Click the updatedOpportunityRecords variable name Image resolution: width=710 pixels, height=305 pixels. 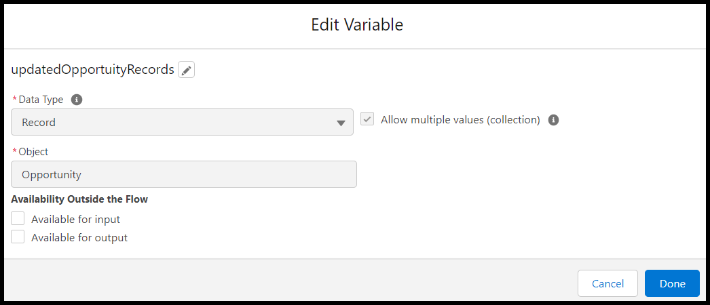92,70
